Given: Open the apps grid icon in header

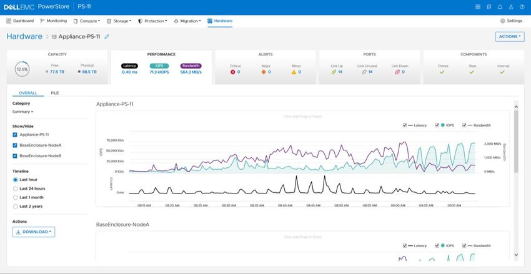Looking at the screenshot, I should pyautogui.click(x=477, y=7).
